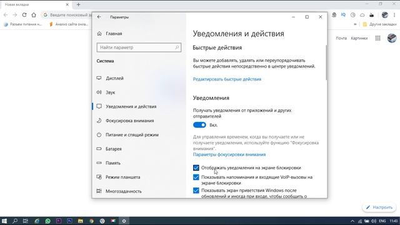Uncheck reminders and VoIP calls on lock screen
The width and height of the screenshot is (400, 225).
196,177
